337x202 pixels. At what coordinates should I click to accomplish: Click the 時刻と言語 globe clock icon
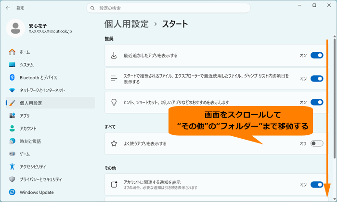tap(12, 141)
